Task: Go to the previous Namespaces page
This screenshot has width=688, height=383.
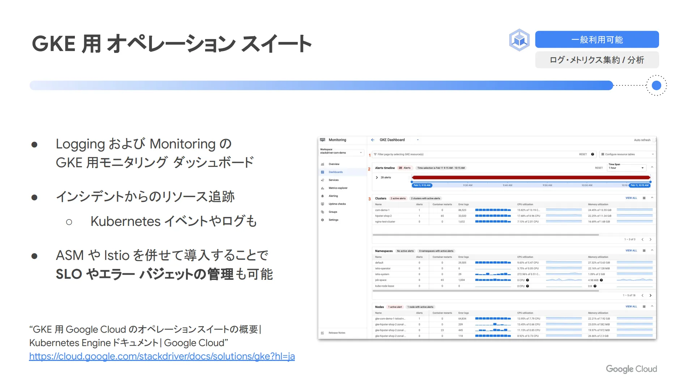Action: [642, 295]
